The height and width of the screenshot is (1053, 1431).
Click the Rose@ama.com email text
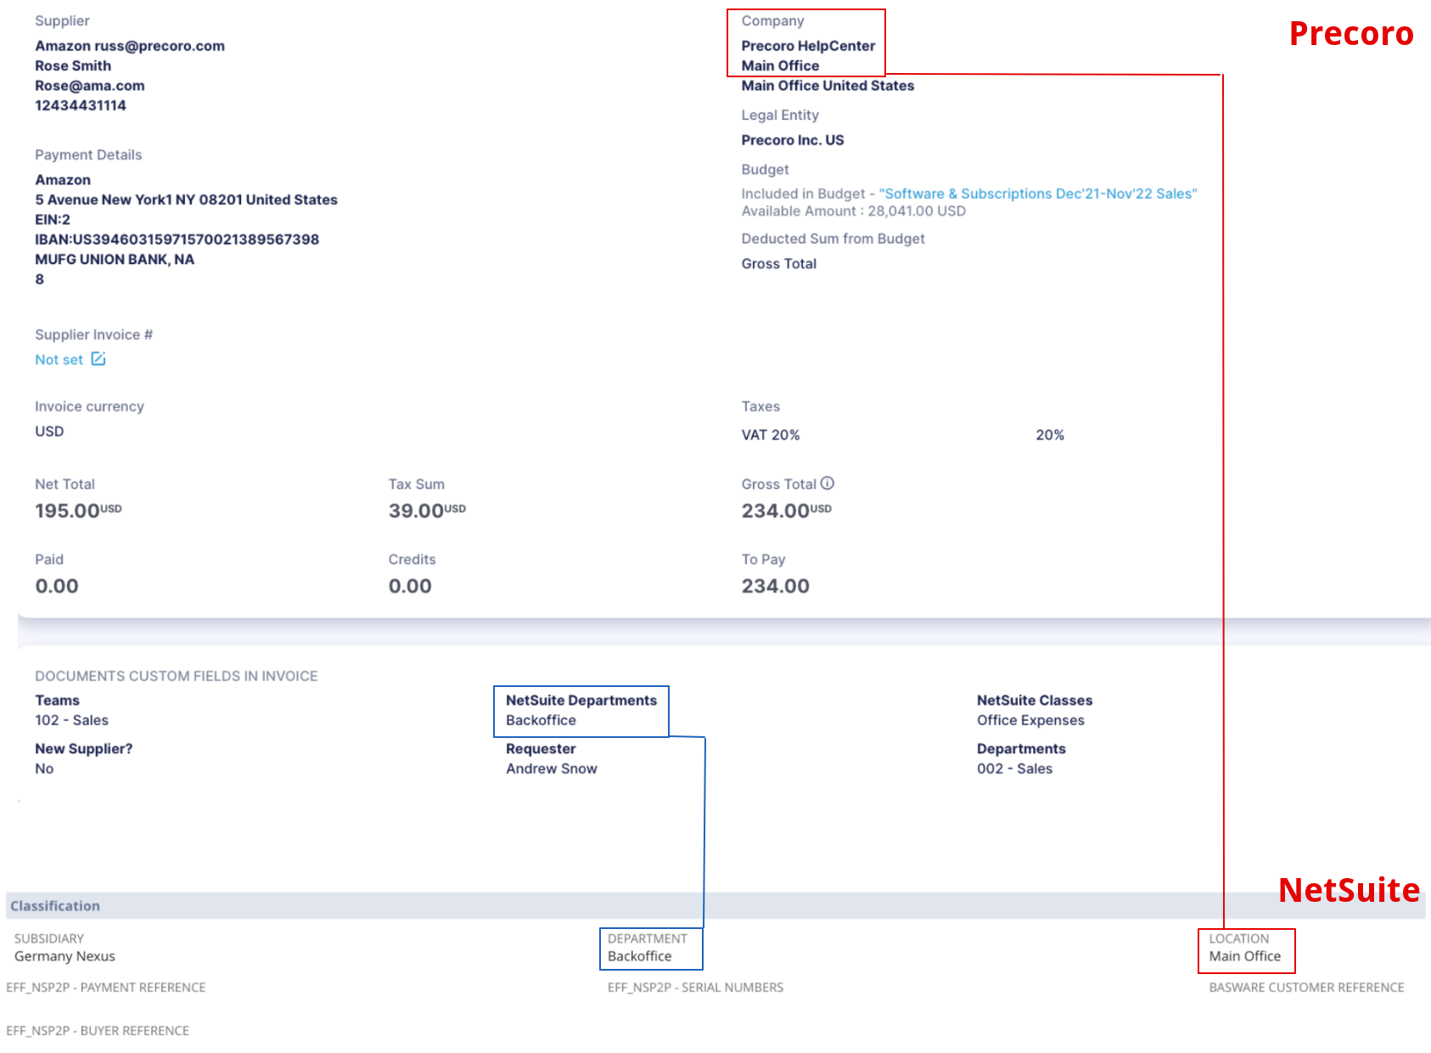click(x=90, y=86)
